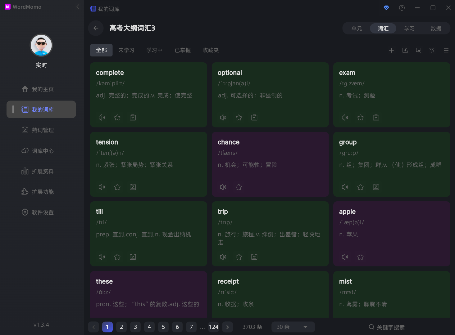455x335 pixels.
Task: Toggle favorite star on exam card
Action: click(x=360, y=118)
